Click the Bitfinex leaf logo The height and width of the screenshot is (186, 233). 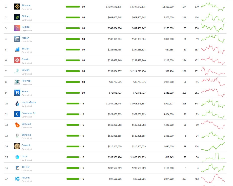17,17
